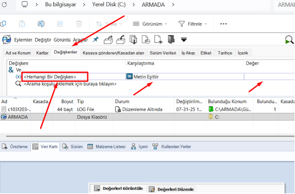Open the Sırala sort dropdown
This screenshot has height=194, width=295.
109,24
